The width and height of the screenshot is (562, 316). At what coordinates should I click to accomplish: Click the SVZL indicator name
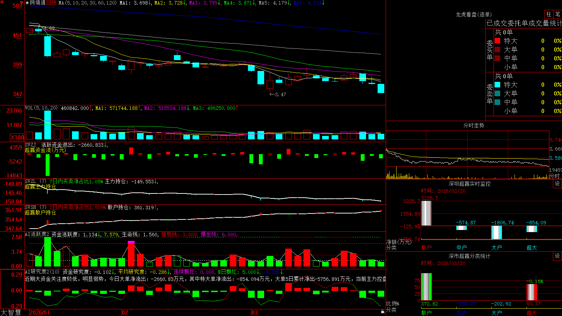[31, 181]
